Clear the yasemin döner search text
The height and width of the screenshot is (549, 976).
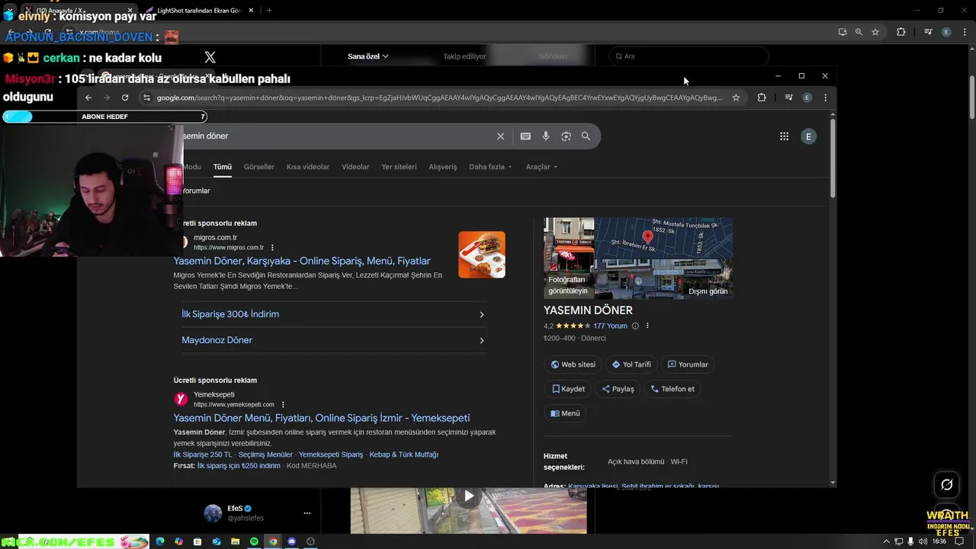click(500, 136)
